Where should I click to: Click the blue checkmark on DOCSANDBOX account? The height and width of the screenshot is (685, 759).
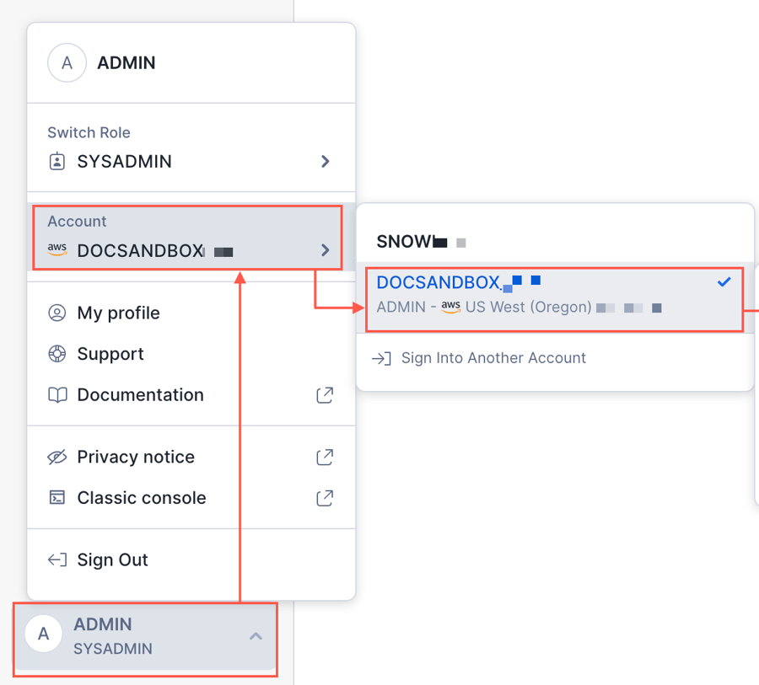tap(724, 282)
